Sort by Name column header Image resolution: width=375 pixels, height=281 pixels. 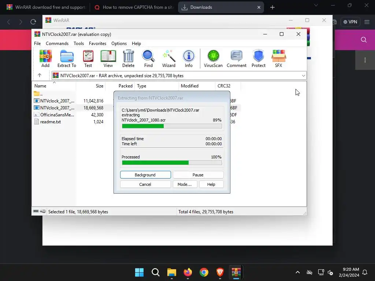(x=54, y=86)
